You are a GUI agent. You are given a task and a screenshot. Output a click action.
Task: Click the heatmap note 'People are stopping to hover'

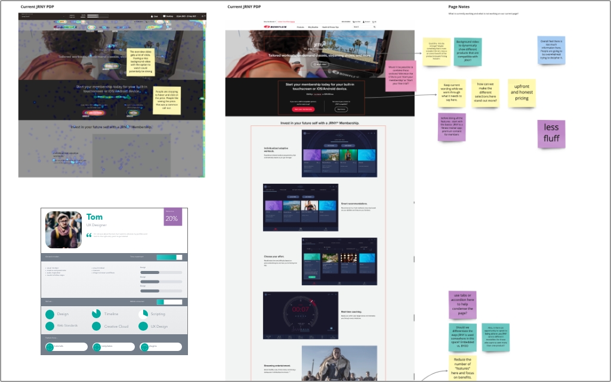click(x=167, y=100)
